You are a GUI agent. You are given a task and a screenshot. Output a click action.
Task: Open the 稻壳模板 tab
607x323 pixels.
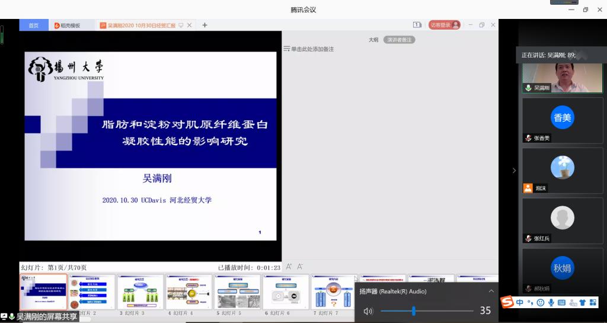(x=70, y=25)
